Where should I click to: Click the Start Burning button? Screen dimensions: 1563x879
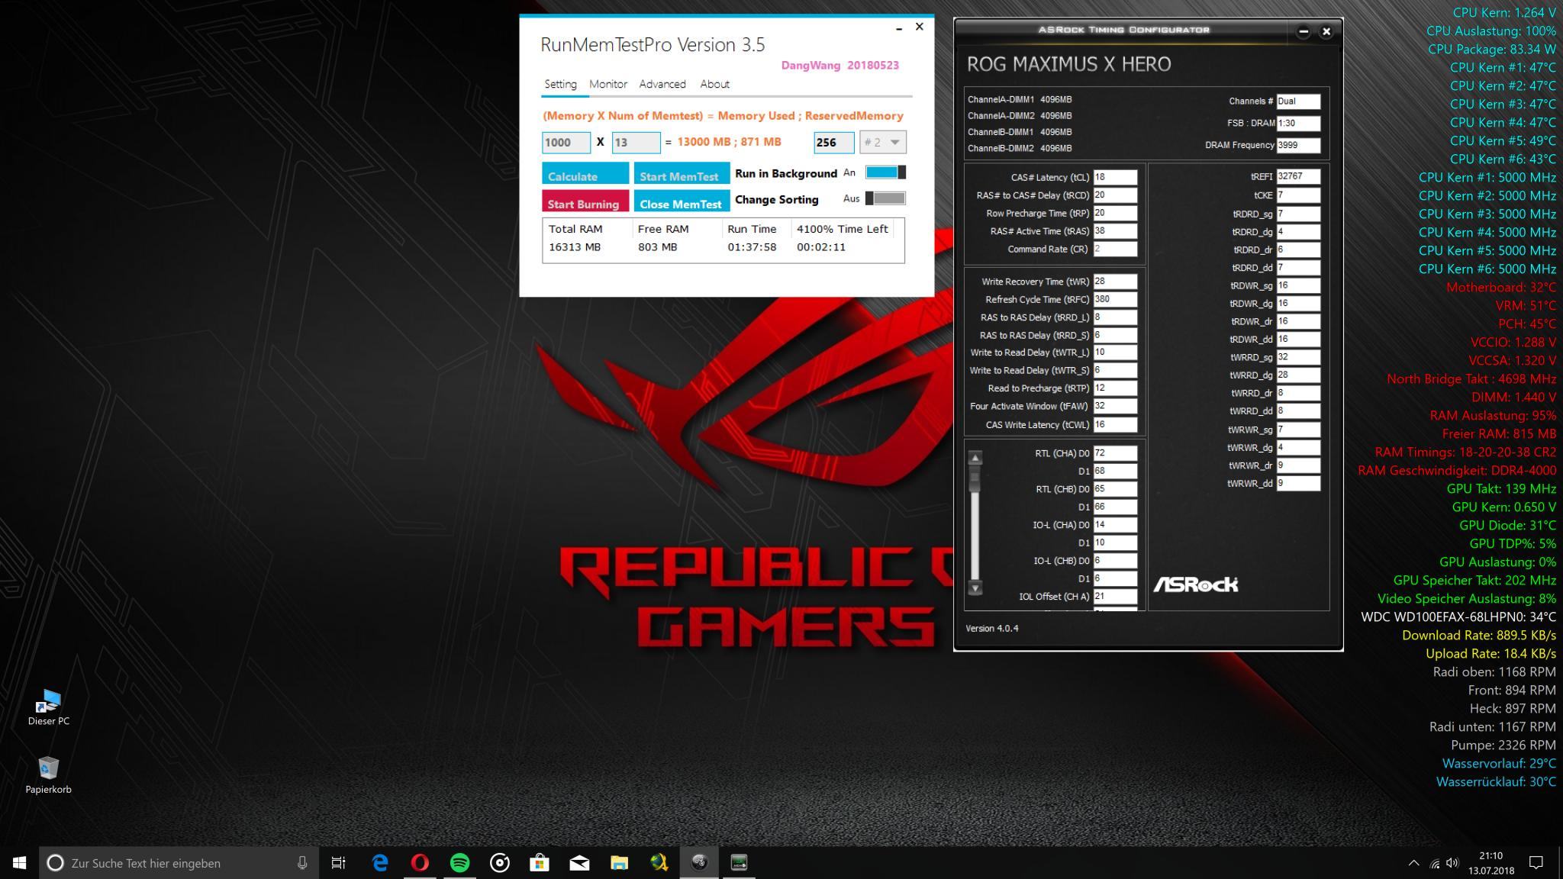click(585, 201)
